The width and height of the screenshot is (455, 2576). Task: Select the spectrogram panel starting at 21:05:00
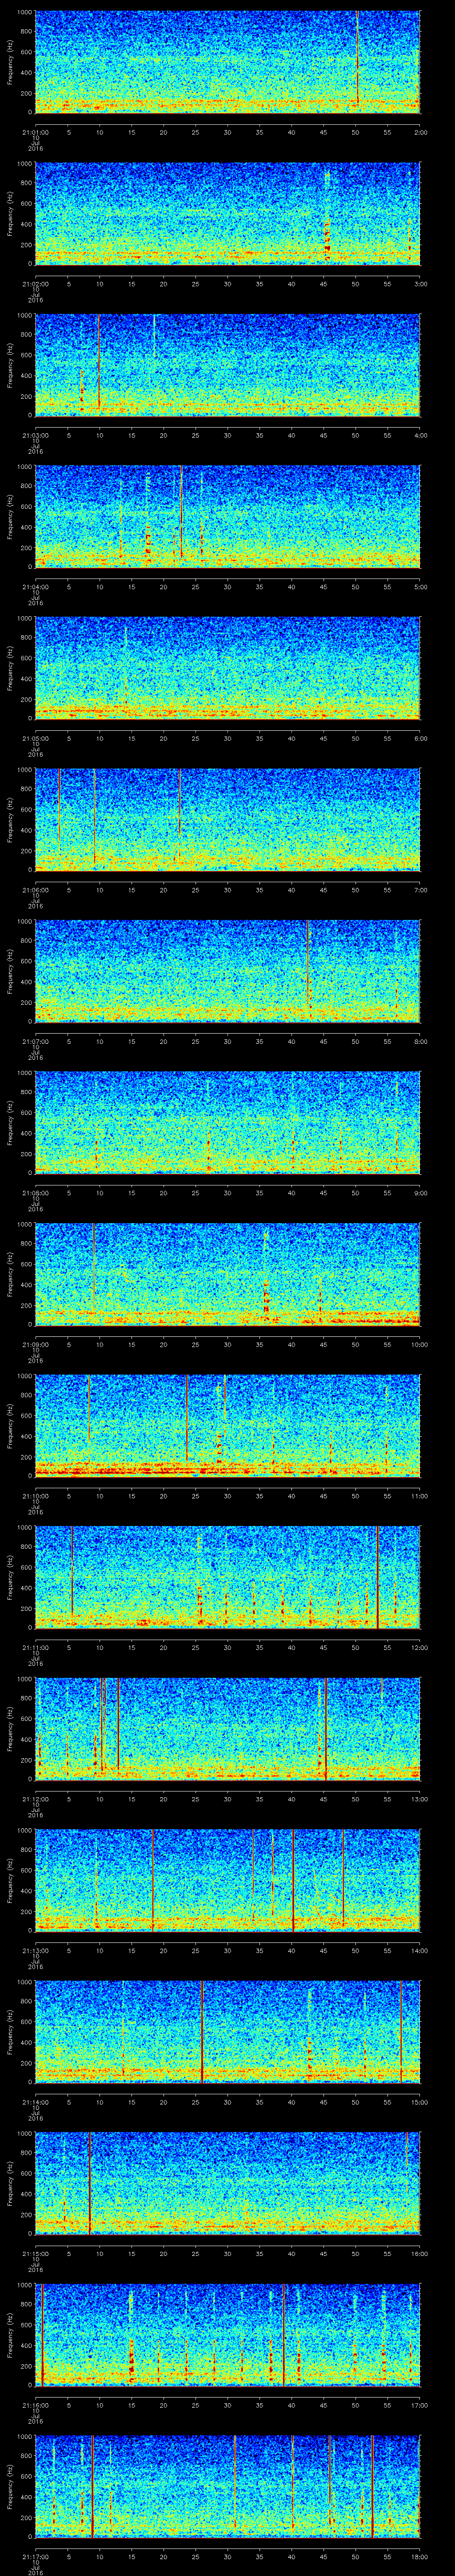click(227, 668)
